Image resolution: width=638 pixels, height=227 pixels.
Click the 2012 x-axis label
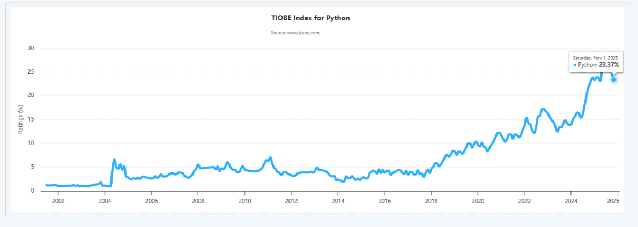(x=291, y=201)
